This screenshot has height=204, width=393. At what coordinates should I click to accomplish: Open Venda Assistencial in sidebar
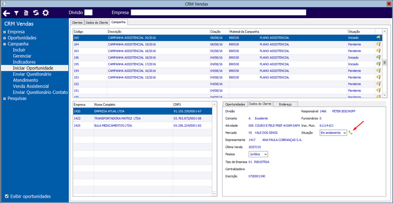point(31,87)
